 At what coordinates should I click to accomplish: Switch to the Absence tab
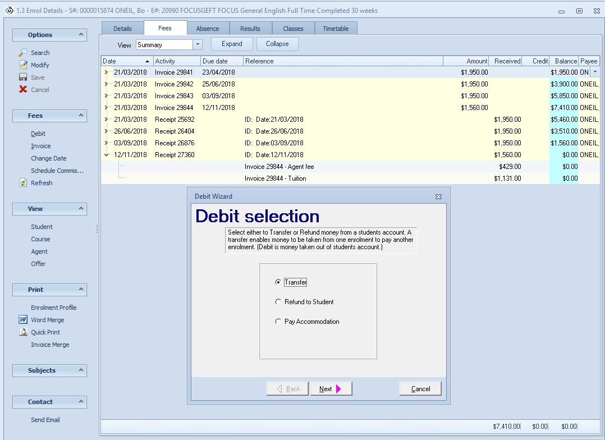point(207,29)
